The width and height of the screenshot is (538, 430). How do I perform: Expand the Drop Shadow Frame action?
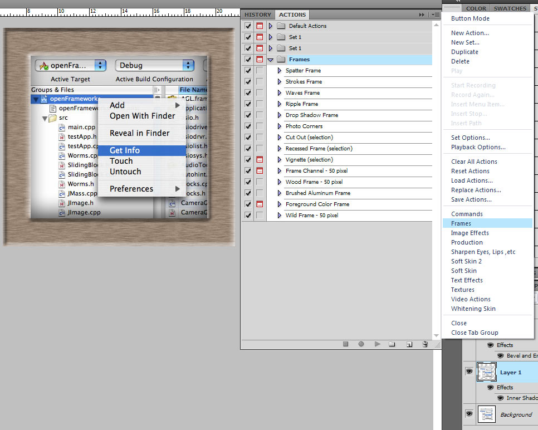pos(280,115)
